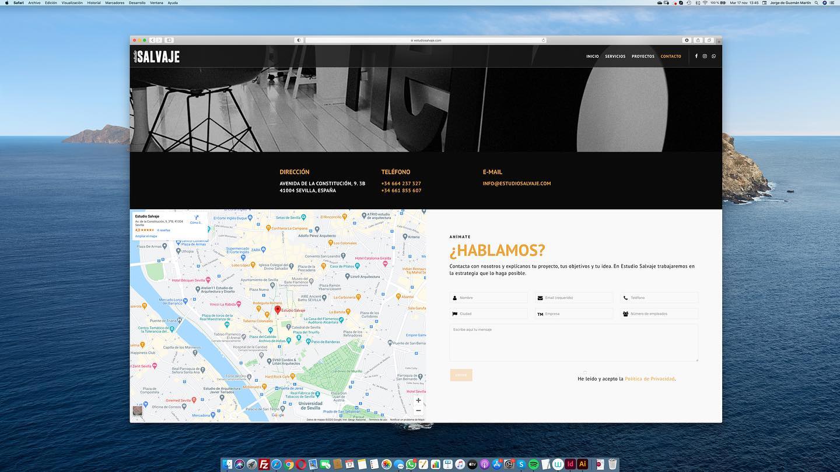This screenshot has width=840, height=472.
Task: Open the Historial menu
Action: point(94,3)
